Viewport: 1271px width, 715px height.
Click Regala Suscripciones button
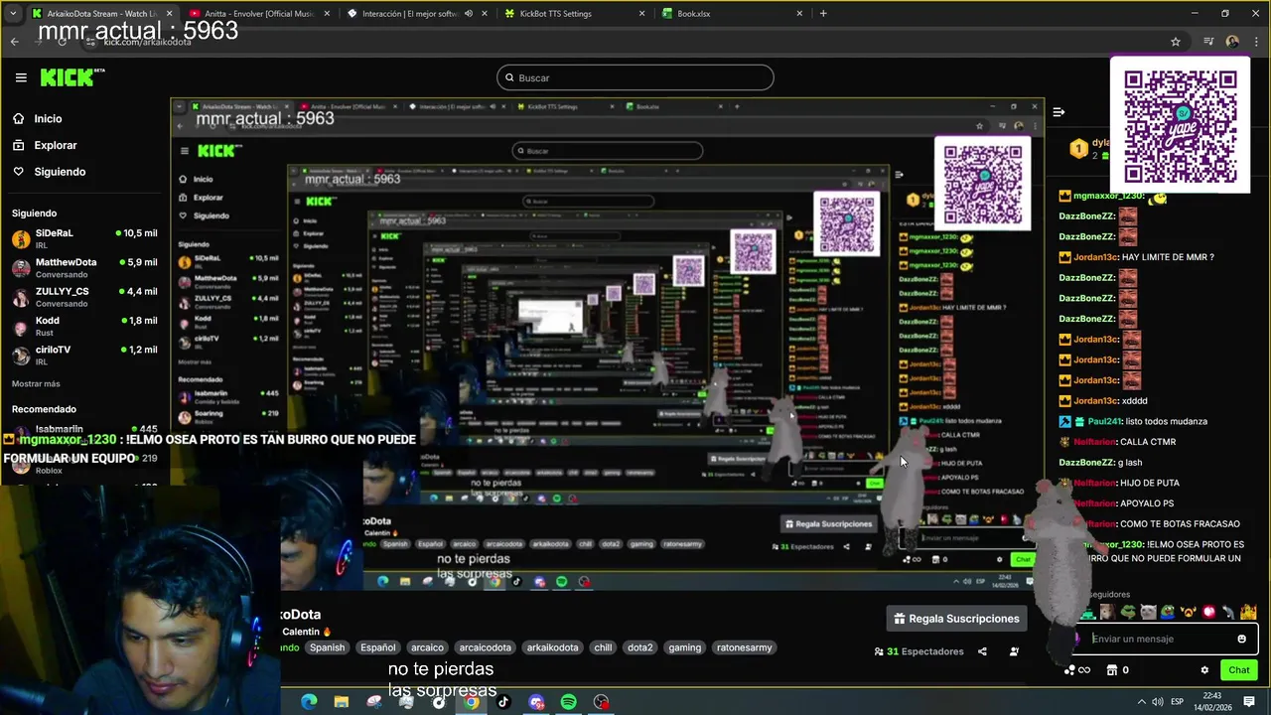point(956,619)
